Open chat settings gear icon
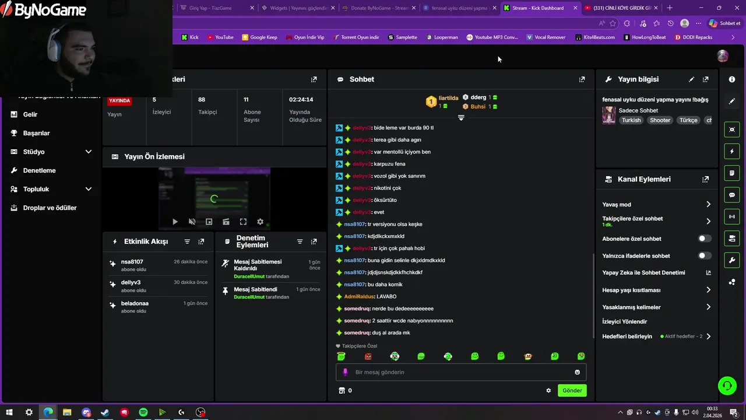The width and height of the screenshot is (746, 420). (x=548, y=390)
